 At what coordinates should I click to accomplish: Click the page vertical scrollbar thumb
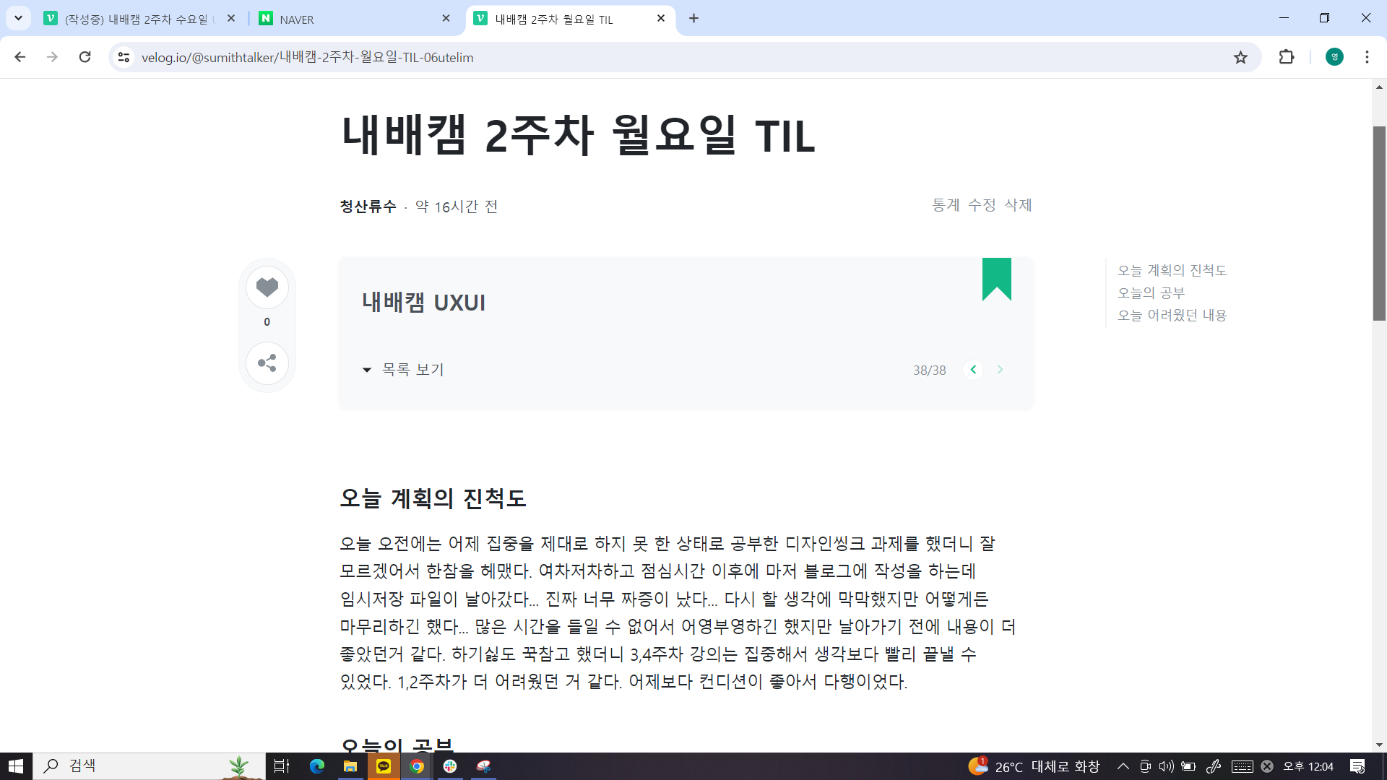coord(1379,222)
